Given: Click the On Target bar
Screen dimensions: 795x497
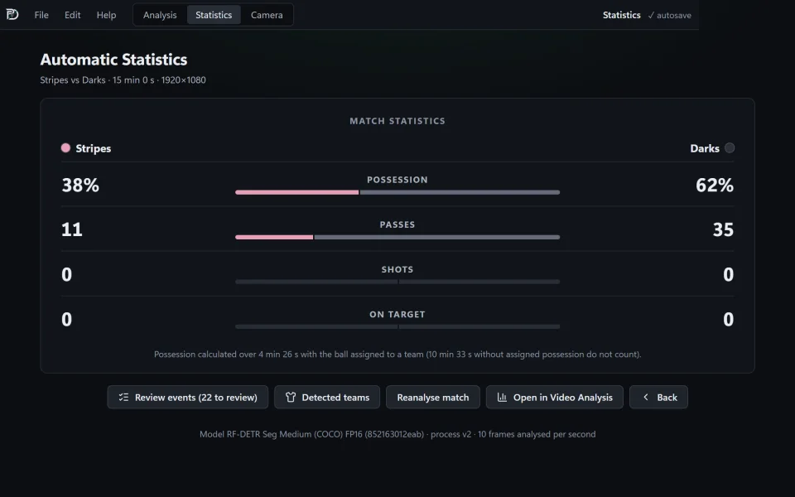Looking at the screenshot, I should pos(397,327).
